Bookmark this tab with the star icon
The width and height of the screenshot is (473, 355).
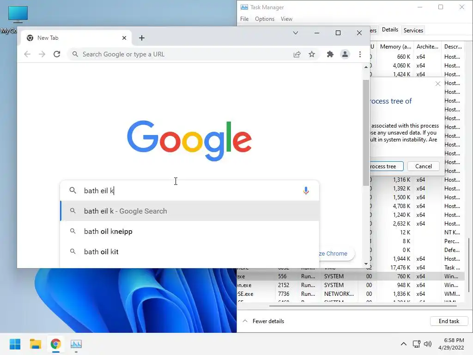click(312, 55)
